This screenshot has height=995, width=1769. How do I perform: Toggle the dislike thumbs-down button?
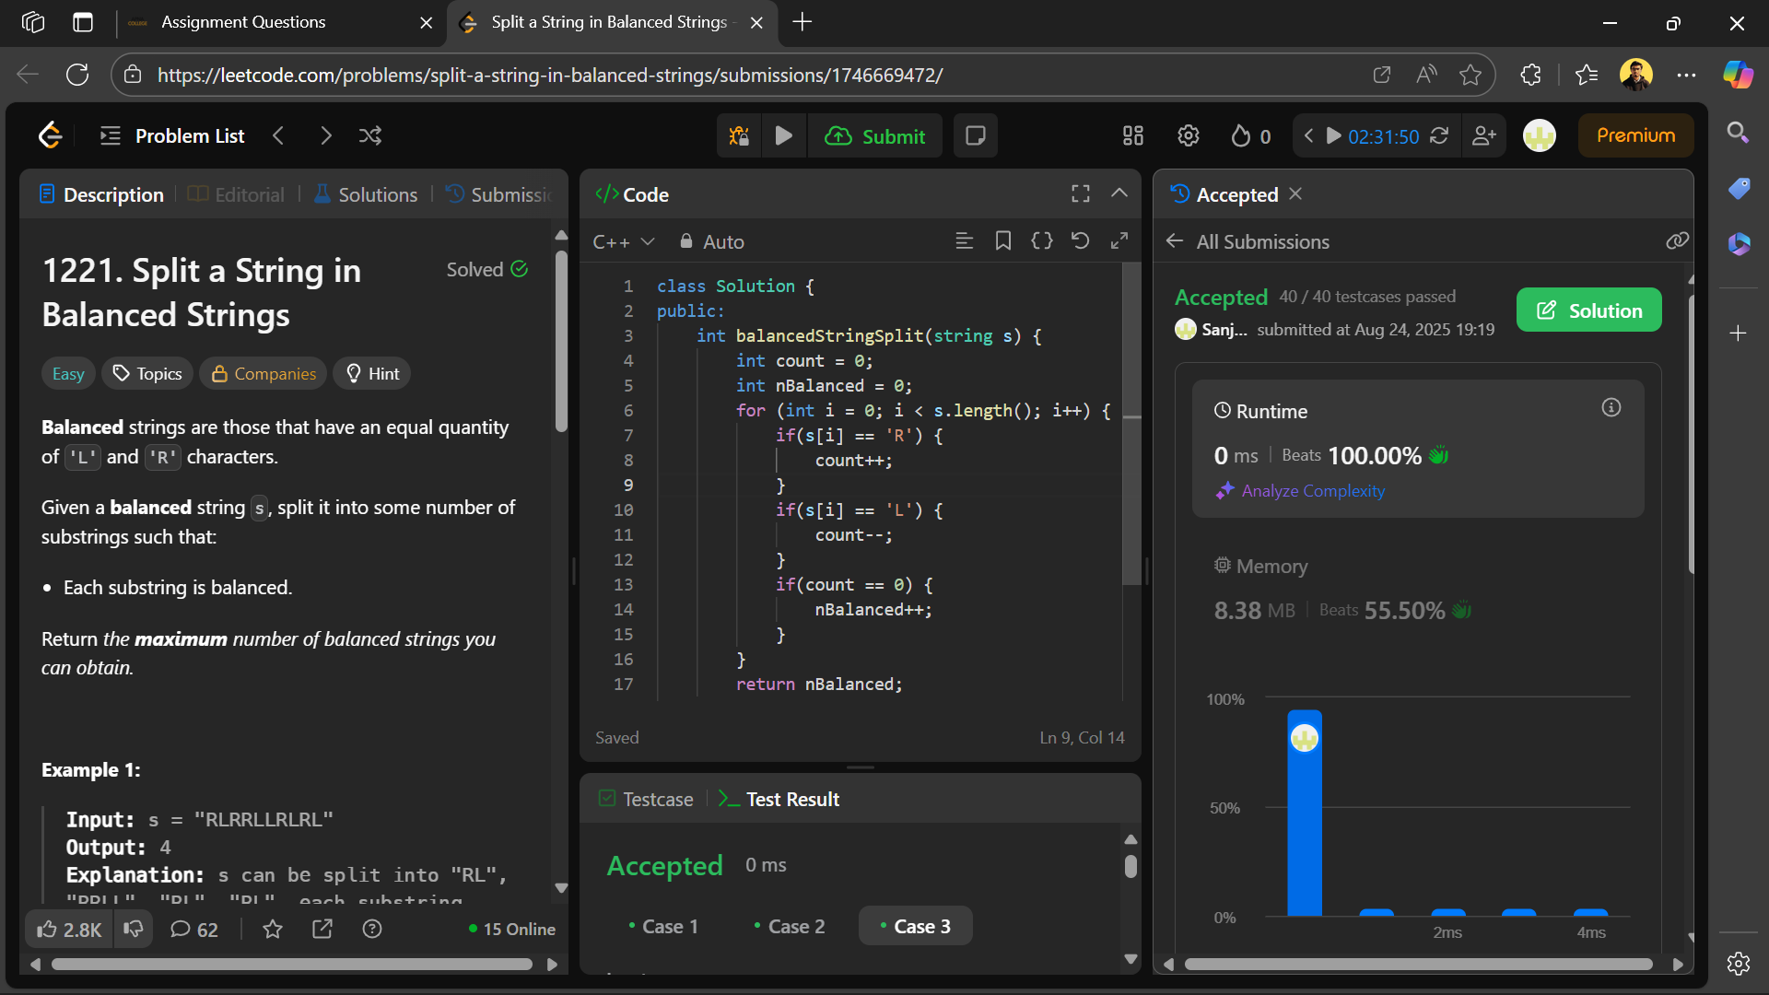134,930
